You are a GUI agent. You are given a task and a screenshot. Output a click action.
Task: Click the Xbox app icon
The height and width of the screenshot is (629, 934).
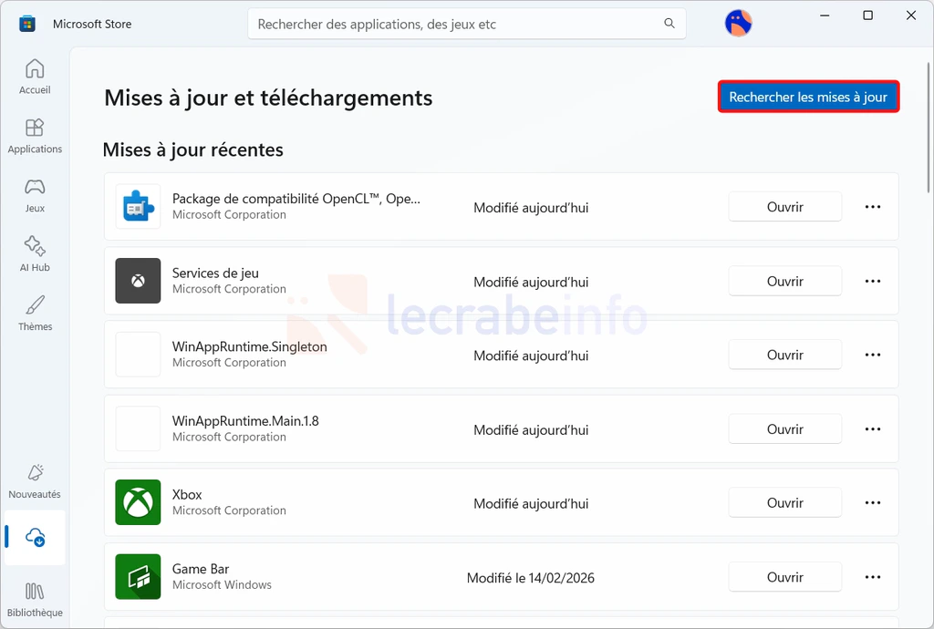pos(138,503)
